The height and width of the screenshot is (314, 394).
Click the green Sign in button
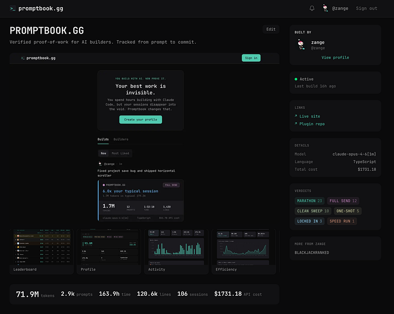coord(251,58)
